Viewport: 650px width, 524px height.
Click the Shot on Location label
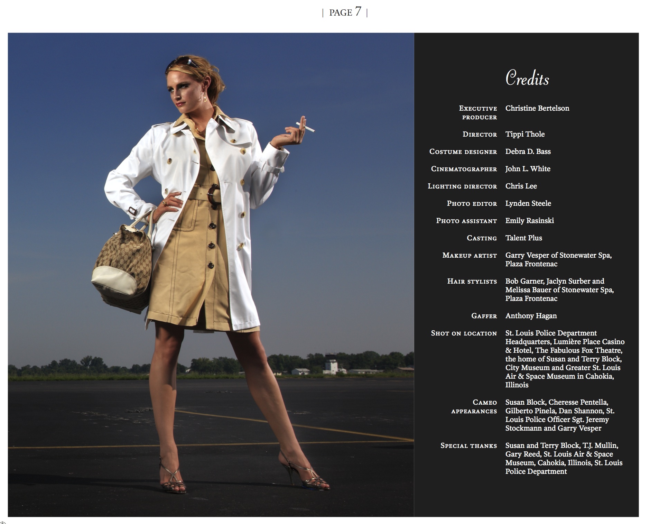point(463,333)
